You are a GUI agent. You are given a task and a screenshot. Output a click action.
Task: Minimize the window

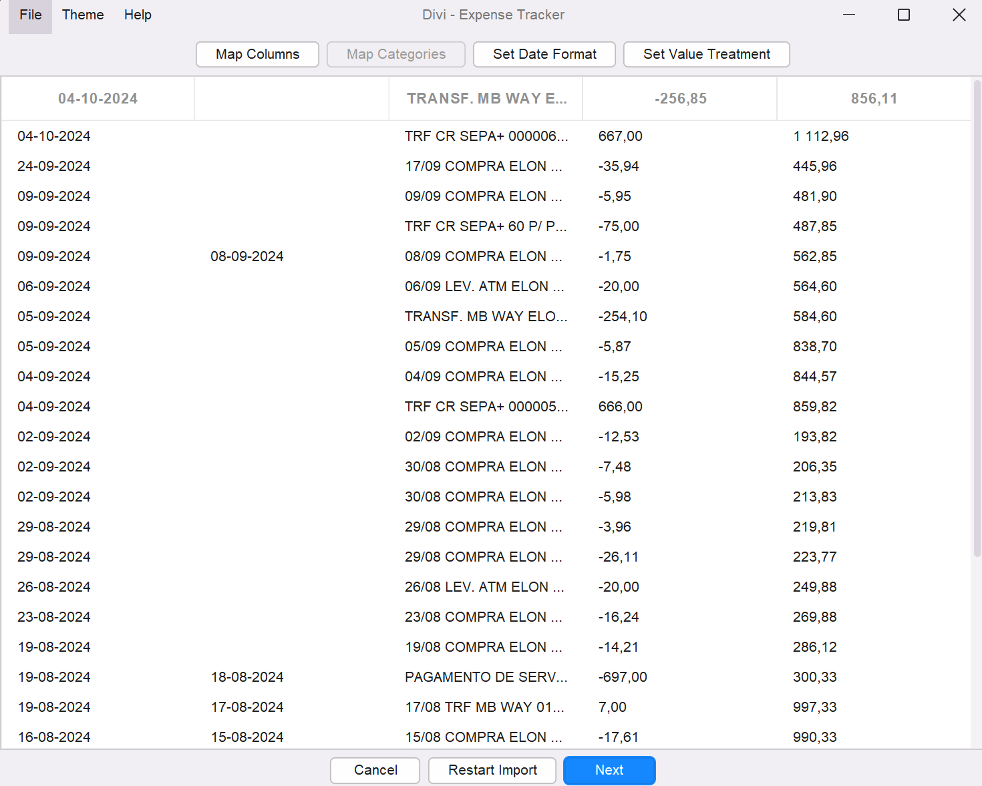click(x=849, y=15)
